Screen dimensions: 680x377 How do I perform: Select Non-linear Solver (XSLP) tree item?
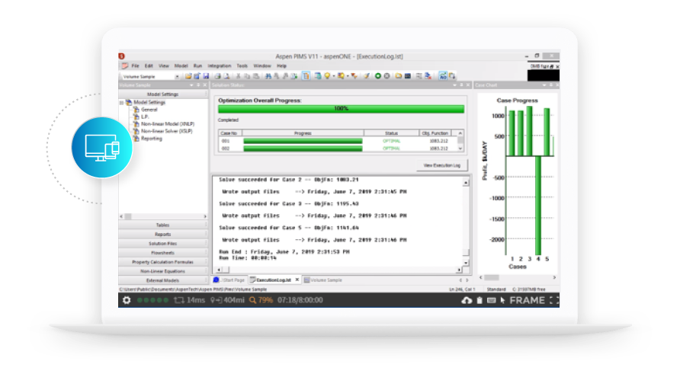[x=166, y=131]
